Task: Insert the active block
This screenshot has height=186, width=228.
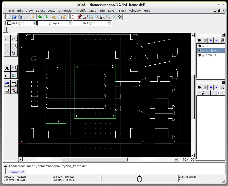Action: coord(218,93)
